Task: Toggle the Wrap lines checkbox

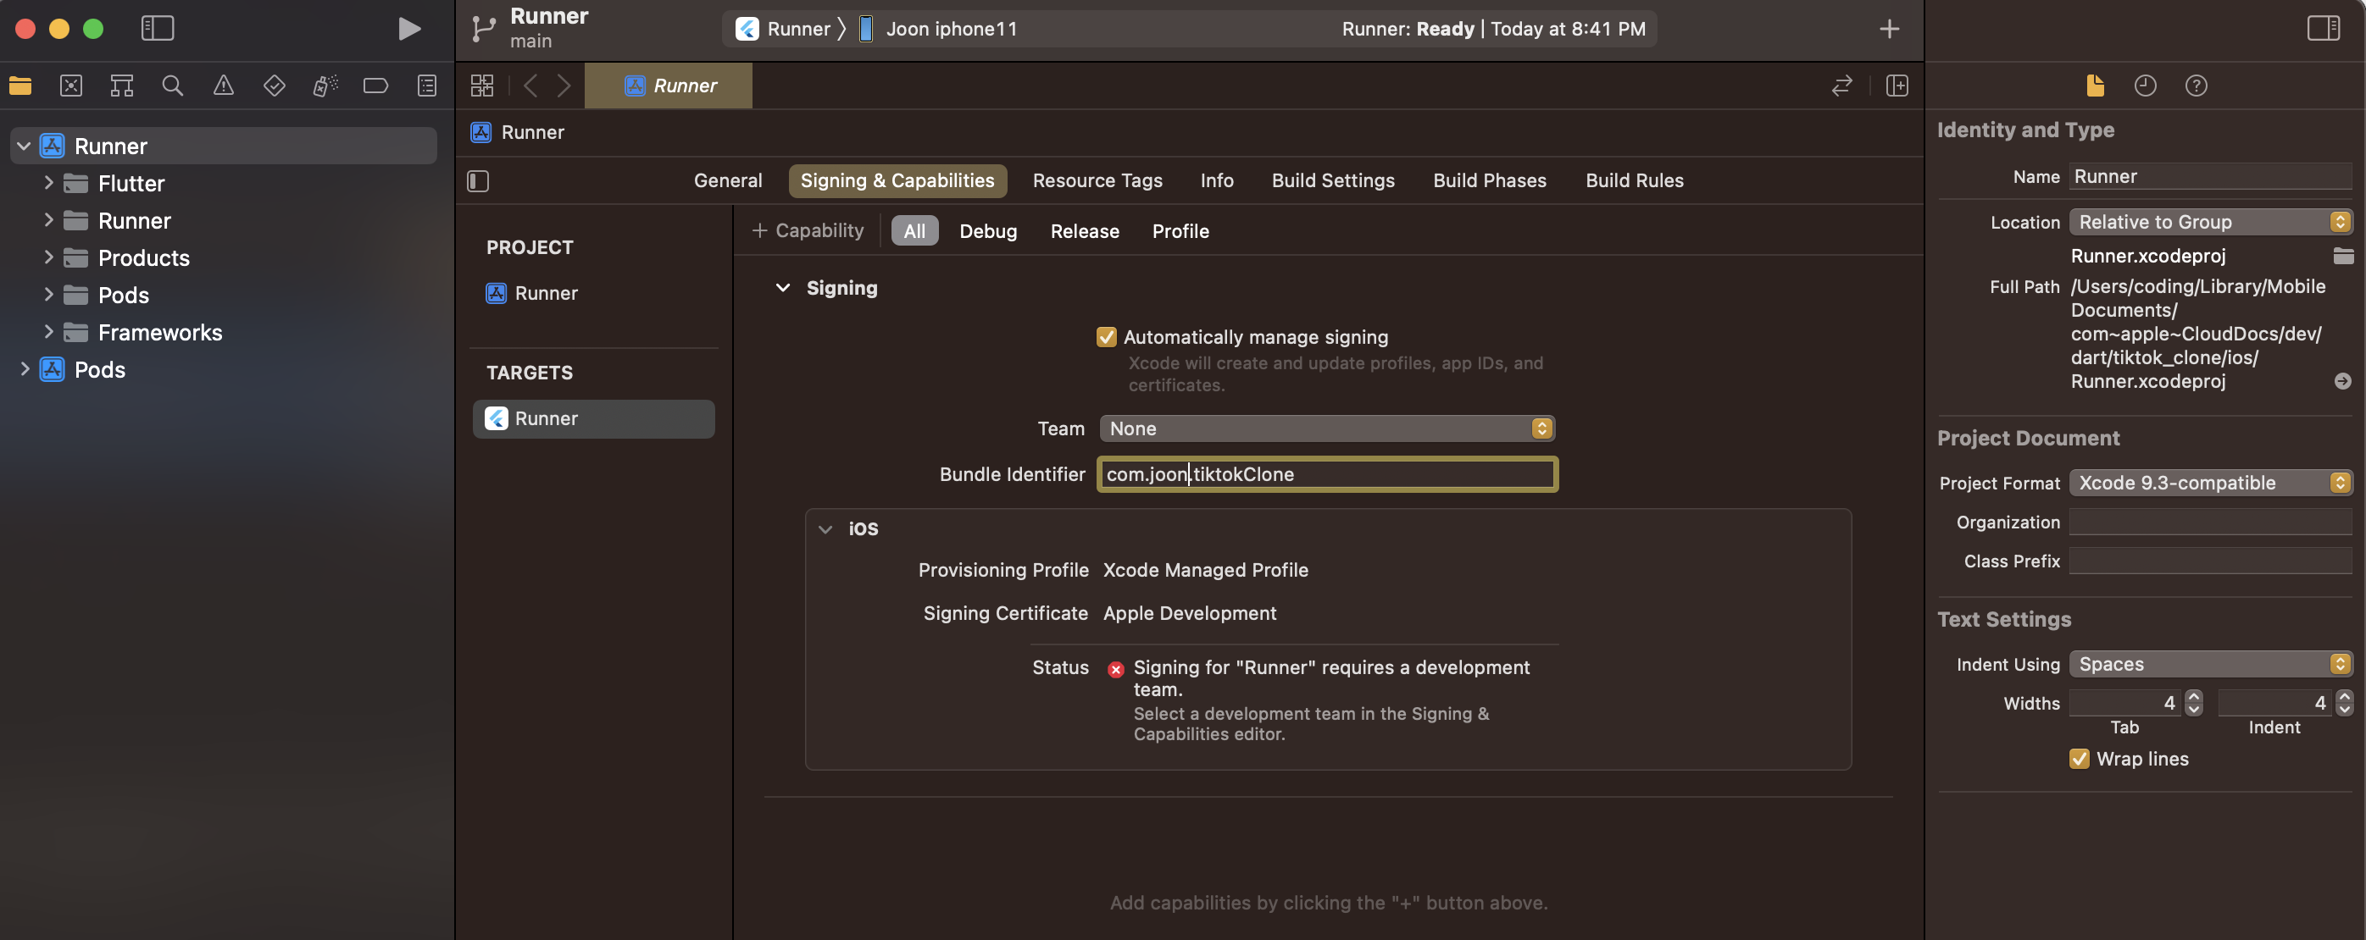Action: point(2080,758)
